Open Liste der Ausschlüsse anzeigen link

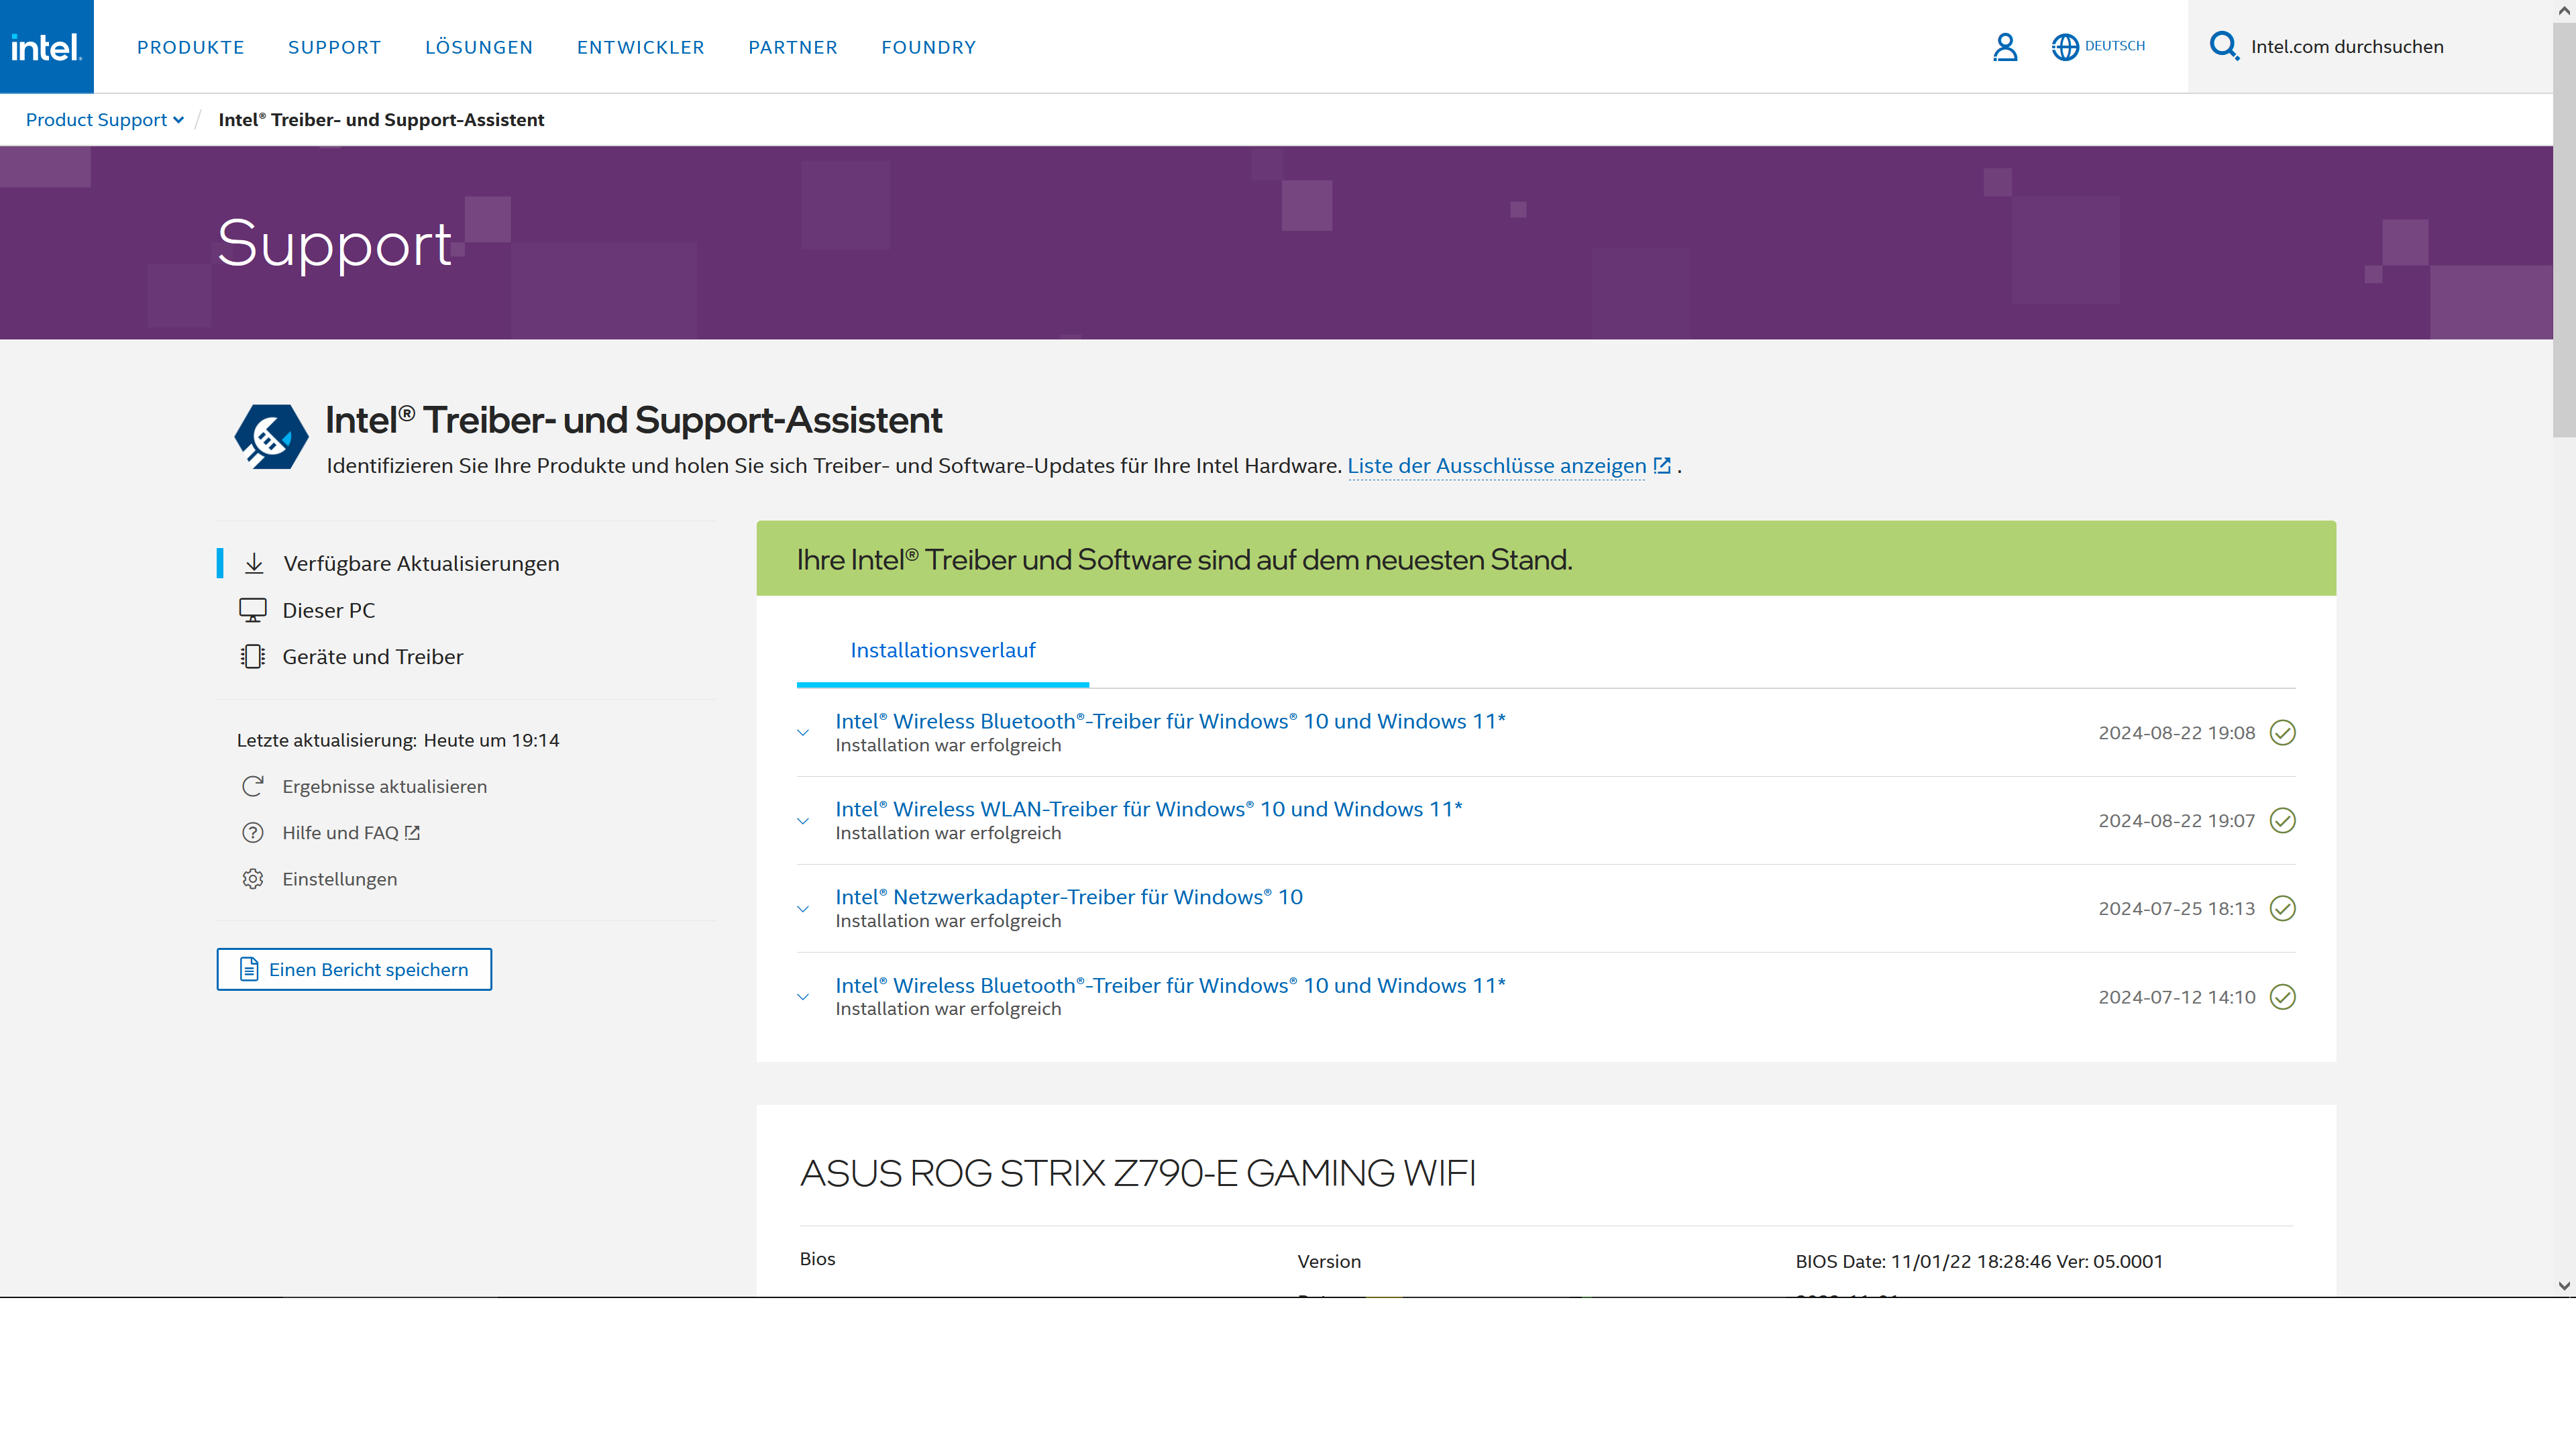[1496, 466]
